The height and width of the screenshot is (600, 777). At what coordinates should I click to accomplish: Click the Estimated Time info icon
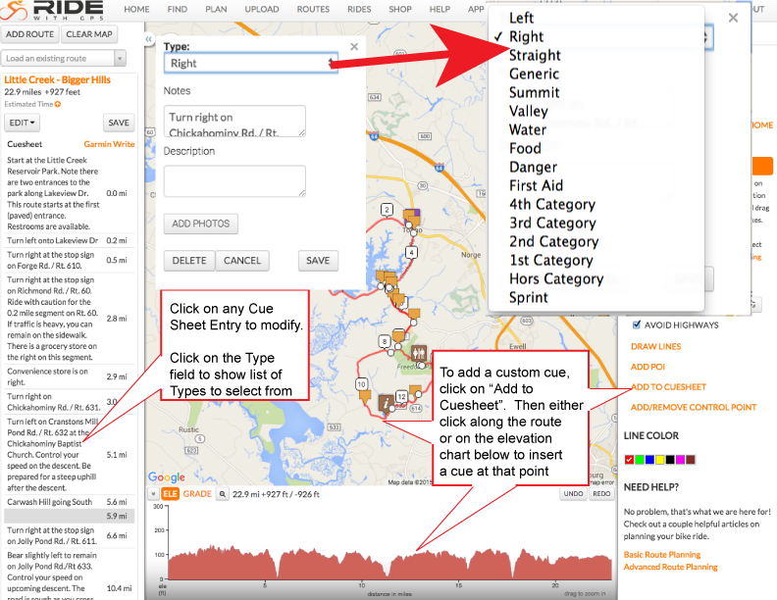click(57, 104)
